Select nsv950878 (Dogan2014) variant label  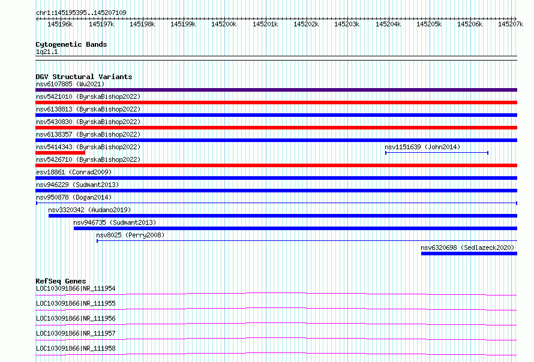point(74,197)
